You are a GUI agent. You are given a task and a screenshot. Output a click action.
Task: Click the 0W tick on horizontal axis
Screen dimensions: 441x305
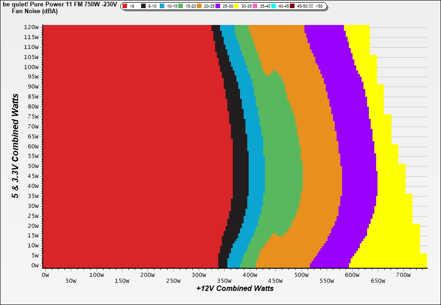[45, 275]
